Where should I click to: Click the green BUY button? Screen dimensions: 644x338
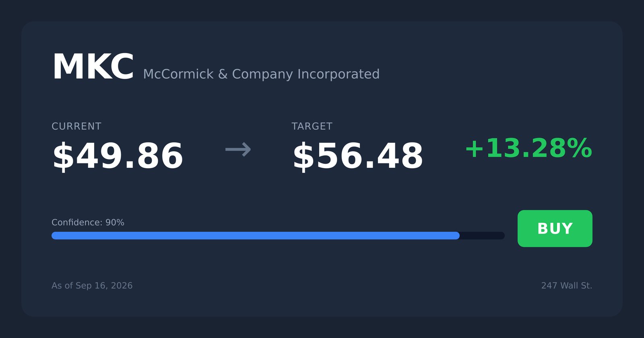click(555, 229)
